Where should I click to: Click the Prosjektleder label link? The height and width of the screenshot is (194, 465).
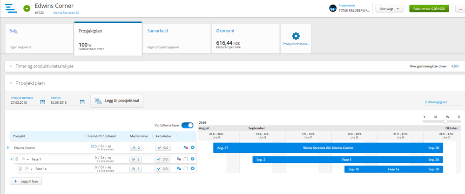(x=347, y=6)
